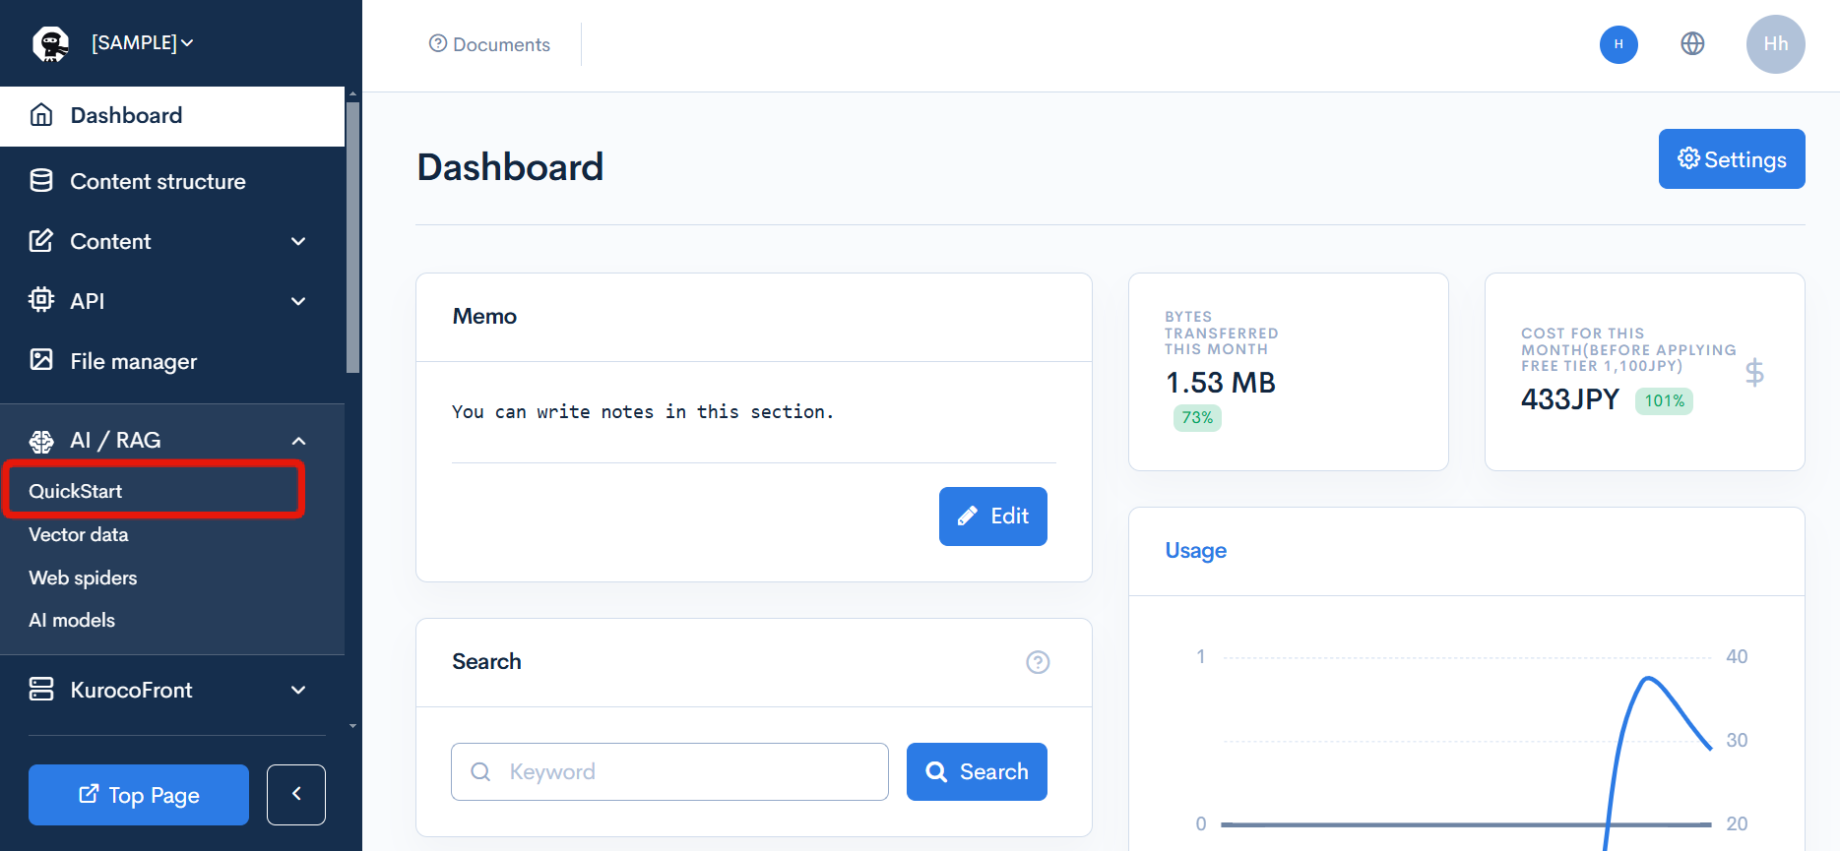
Task: Open the API section via its gear icon
Action: click(x=40, y=300)
